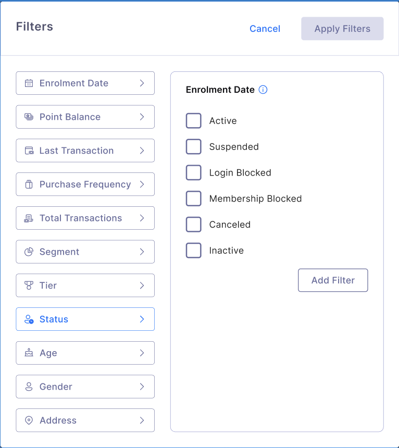Click the info icon next to Enrolment Date heading
The height and width of the screenshot is (448, 399).
pyautogui.click(x=263, y=90)
